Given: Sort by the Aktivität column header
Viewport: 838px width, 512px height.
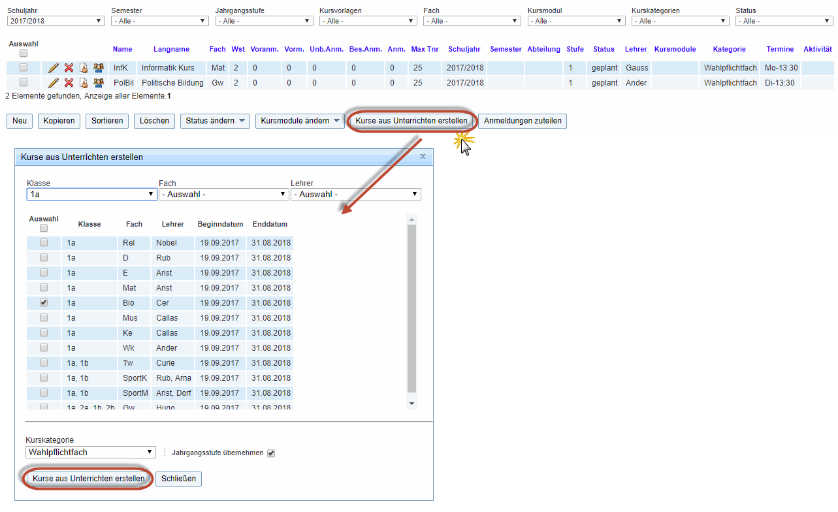Looking at the screenshot, I should [818, 49].
